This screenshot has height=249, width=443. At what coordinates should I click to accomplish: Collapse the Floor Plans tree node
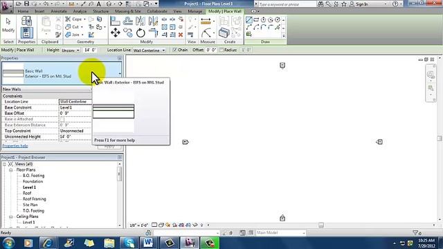point(11,170)
